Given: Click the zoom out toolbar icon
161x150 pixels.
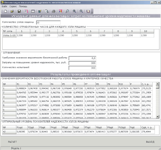Looking at the screenshot, I should pos(81,11).
